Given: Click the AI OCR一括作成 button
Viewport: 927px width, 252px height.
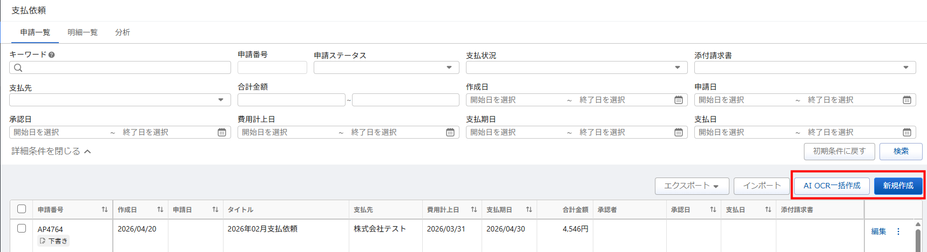Looking at the screenshot, I should (x=831, y=186).
